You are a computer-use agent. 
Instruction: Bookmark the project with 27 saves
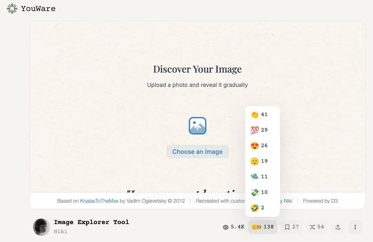pos(291,227)
